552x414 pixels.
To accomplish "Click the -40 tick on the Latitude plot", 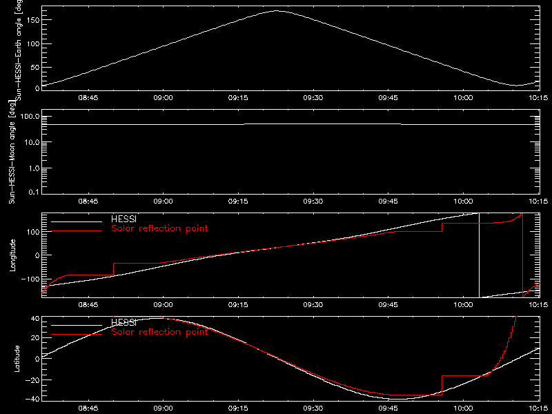I will pos(32,399).
